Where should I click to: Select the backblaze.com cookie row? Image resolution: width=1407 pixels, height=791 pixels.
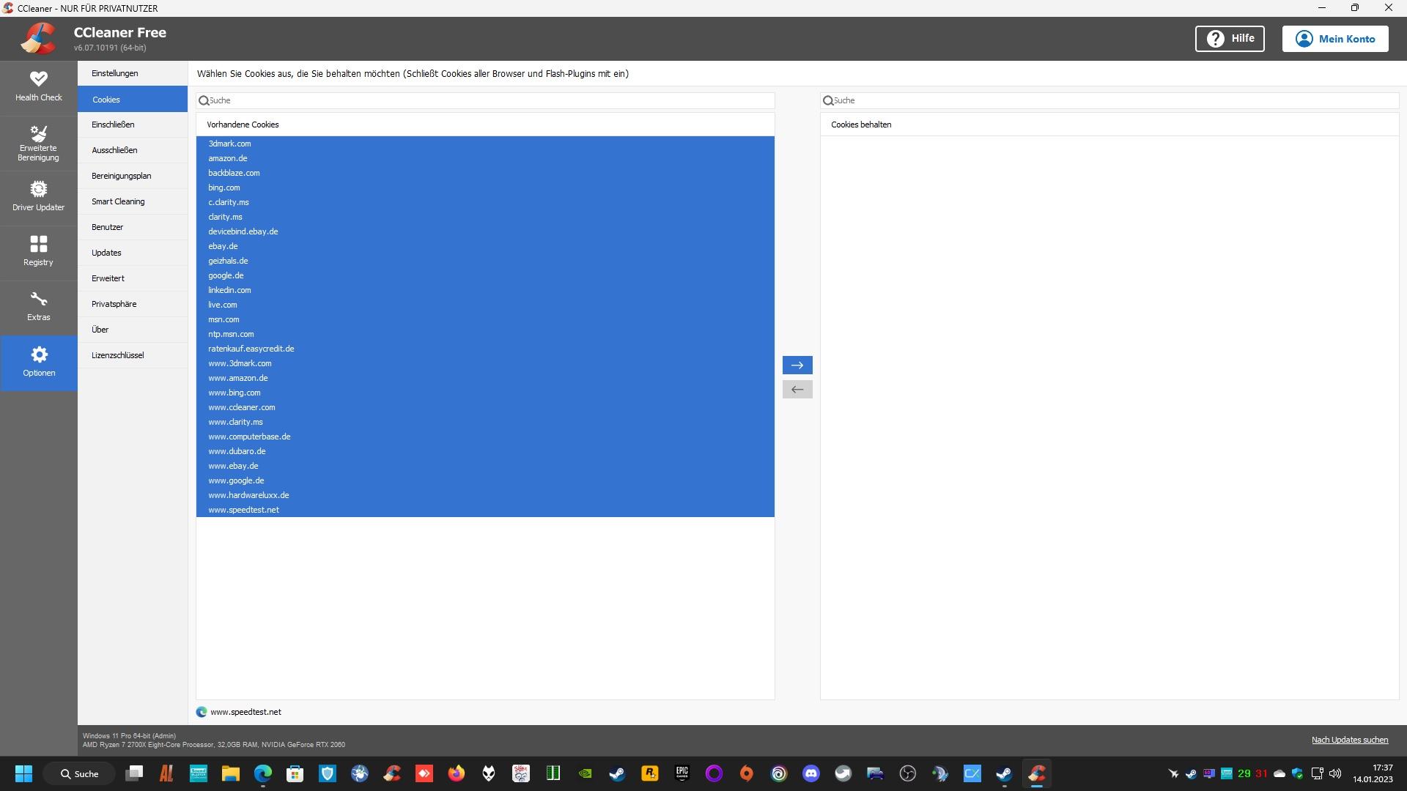pyautogui.click(x=485, y=173)
